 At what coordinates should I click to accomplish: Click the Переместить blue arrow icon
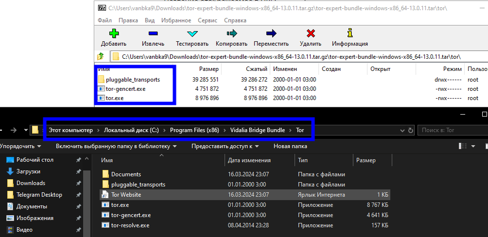coord(271,34)
